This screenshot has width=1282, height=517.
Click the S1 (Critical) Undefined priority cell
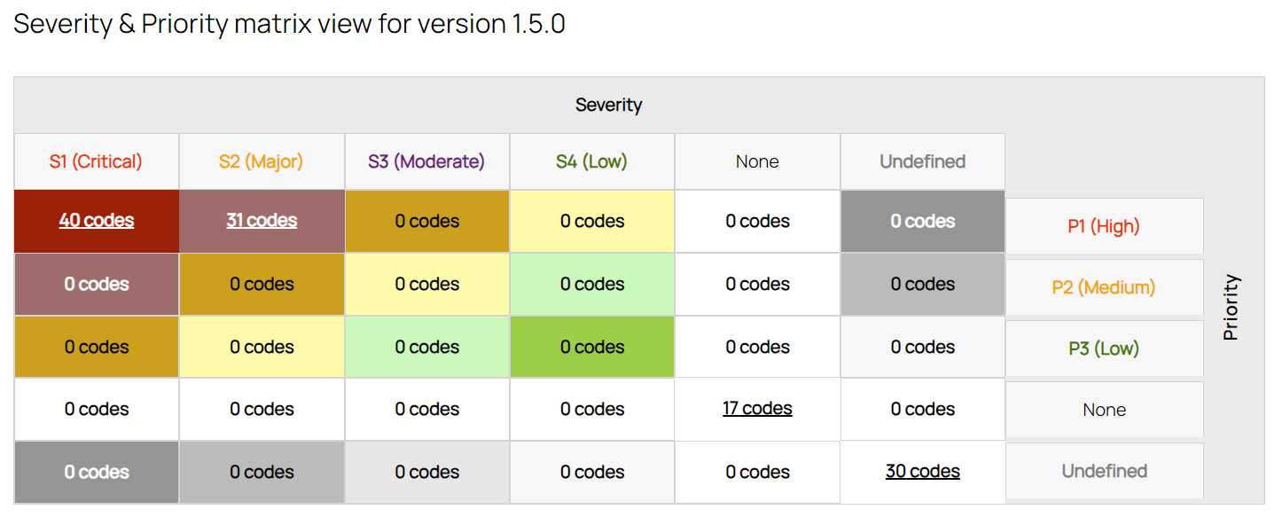(97, 473)
